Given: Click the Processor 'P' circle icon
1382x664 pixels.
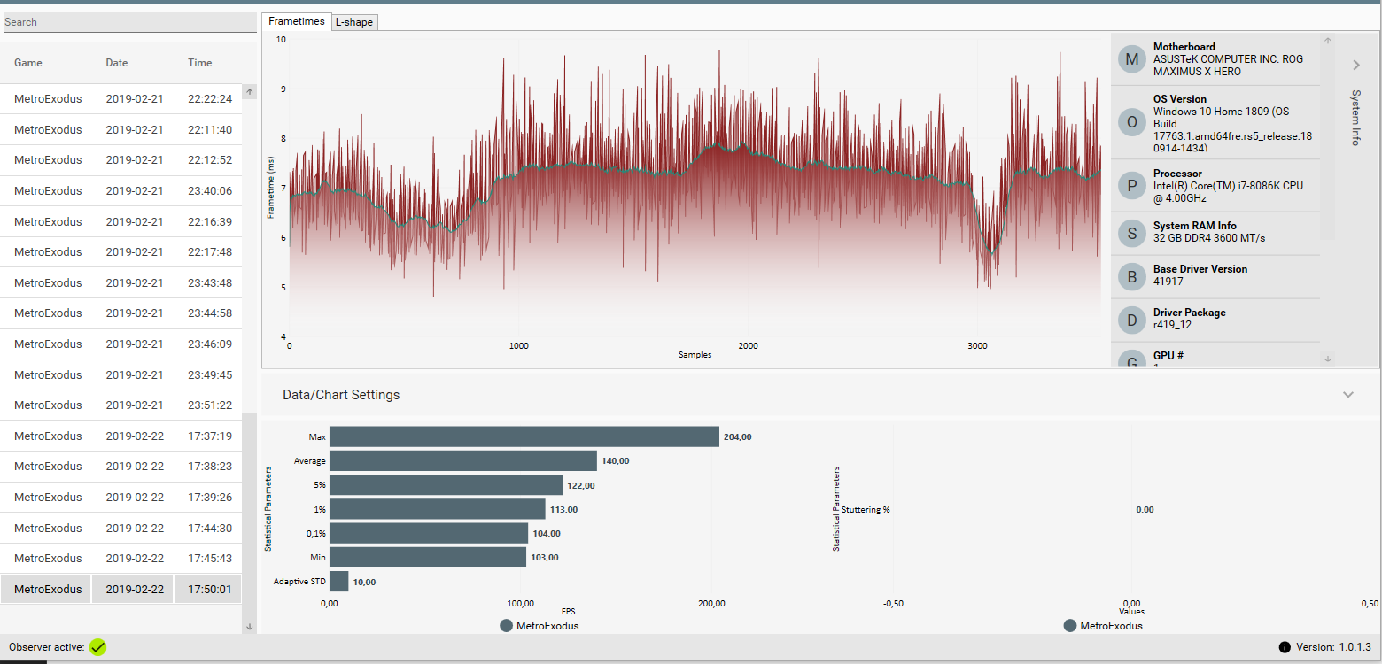Looking at the screenshot, I should (x=1131, y=186).
